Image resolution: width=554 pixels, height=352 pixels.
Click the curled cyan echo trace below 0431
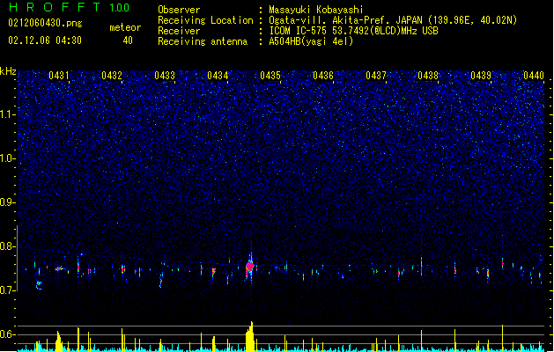(x=39, y=284)
